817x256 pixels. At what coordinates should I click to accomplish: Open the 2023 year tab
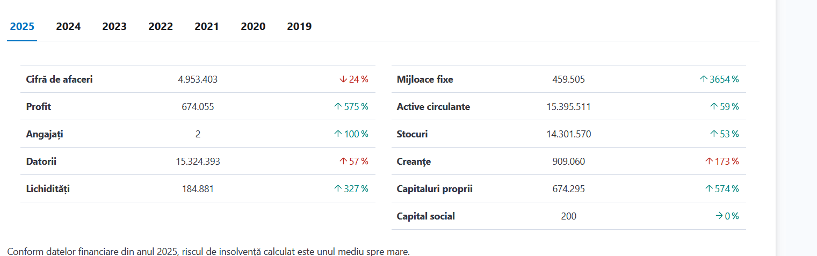[114, 26]
